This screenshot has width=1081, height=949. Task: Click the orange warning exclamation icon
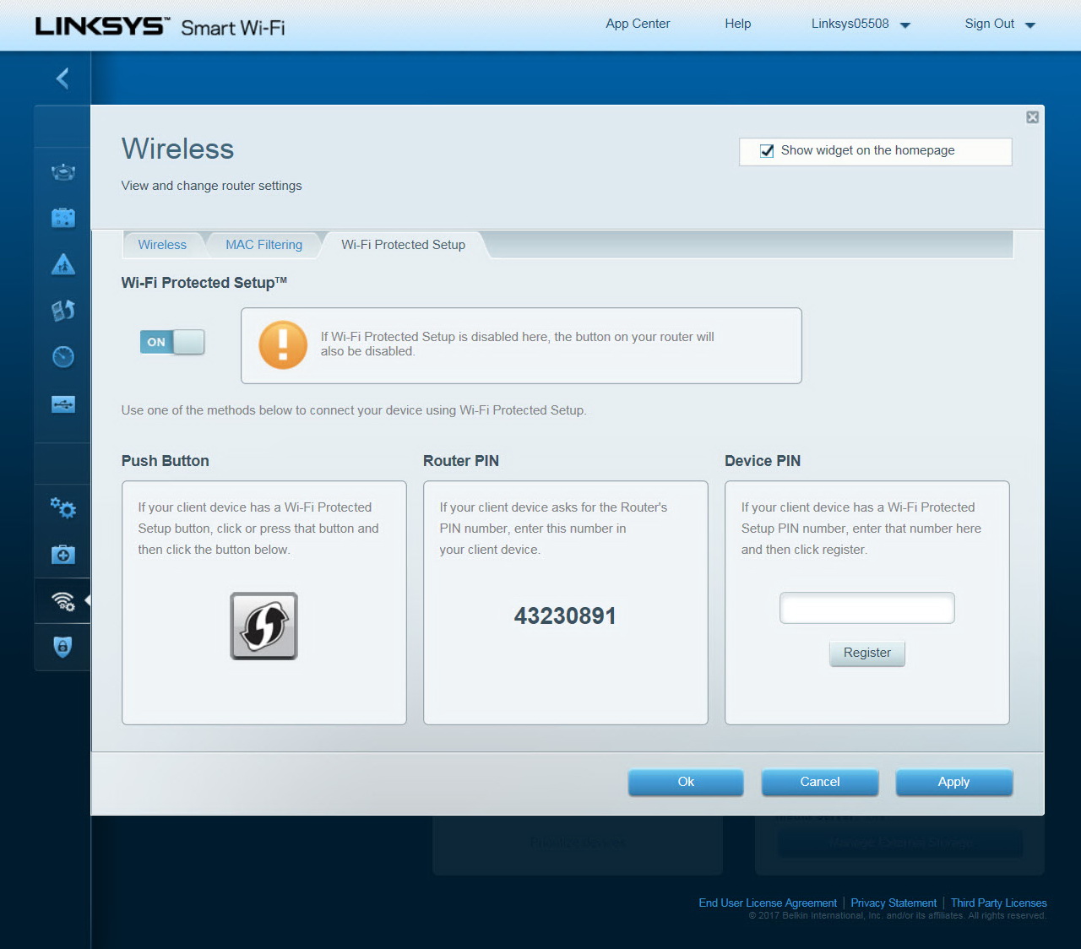click(283, 344)
